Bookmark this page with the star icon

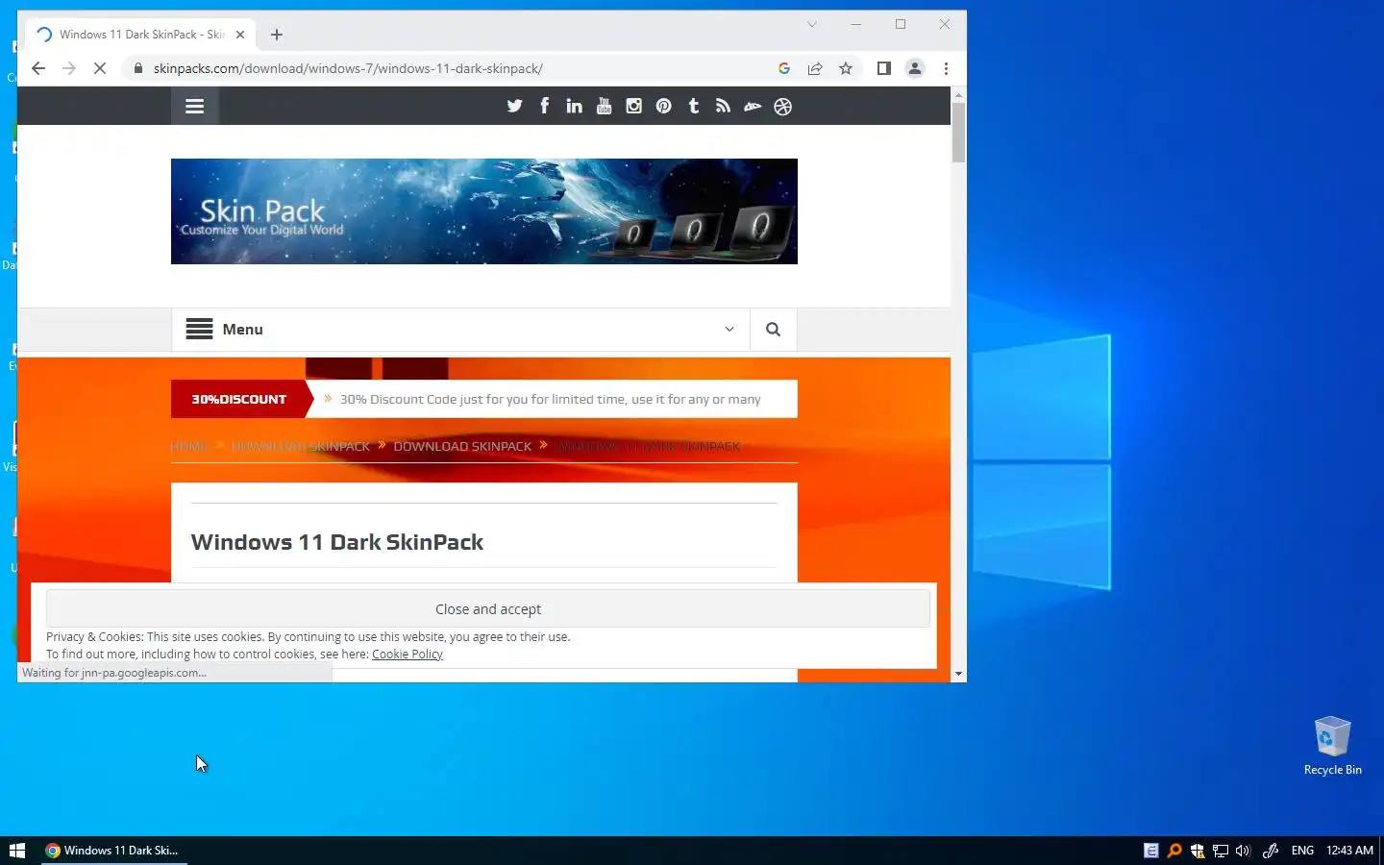coord(846,68)
